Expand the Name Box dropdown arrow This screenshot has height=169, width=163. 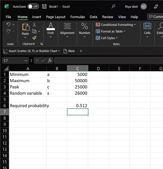(x=26, y=61)
